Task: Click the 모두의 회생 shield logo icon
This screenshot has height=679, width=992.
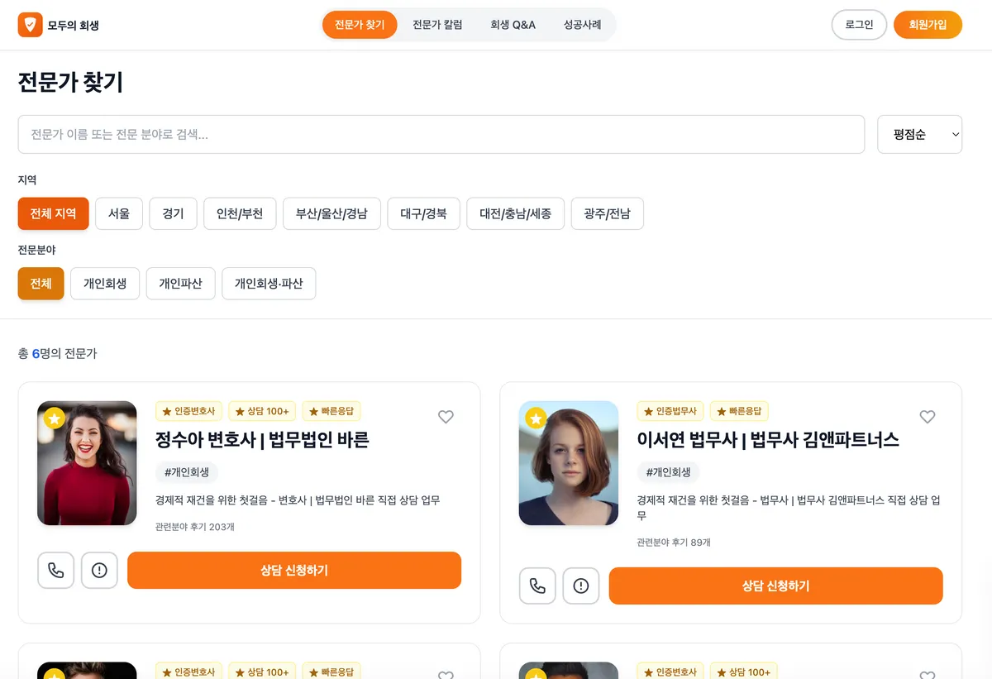Action: coord(31,25)
